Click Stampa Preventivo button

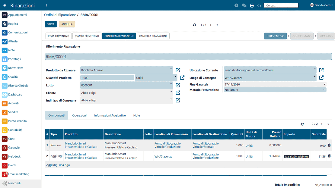87,36
